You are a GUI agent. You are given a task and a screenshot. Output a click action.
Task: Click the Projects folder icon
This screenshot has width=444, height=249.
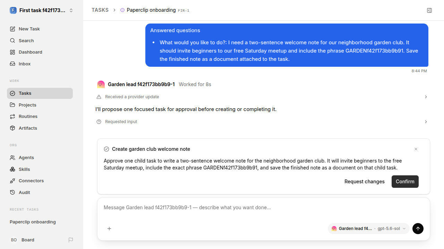point(12,105)
